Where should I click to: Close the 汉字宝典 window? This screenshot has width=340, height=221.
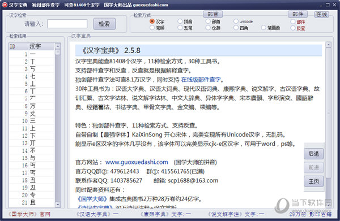(x=334, y=5)
